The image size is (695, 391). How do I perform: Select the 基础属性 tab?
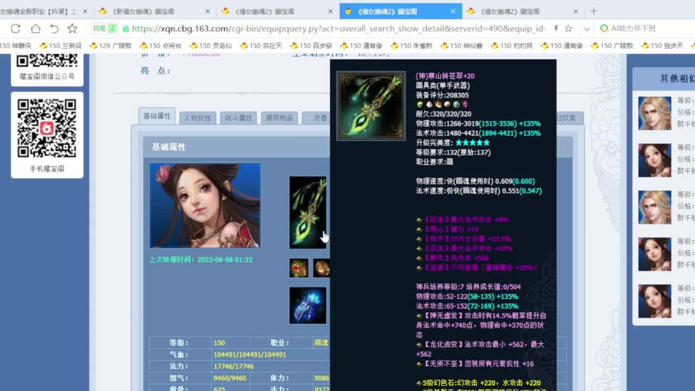coord(157,116)
